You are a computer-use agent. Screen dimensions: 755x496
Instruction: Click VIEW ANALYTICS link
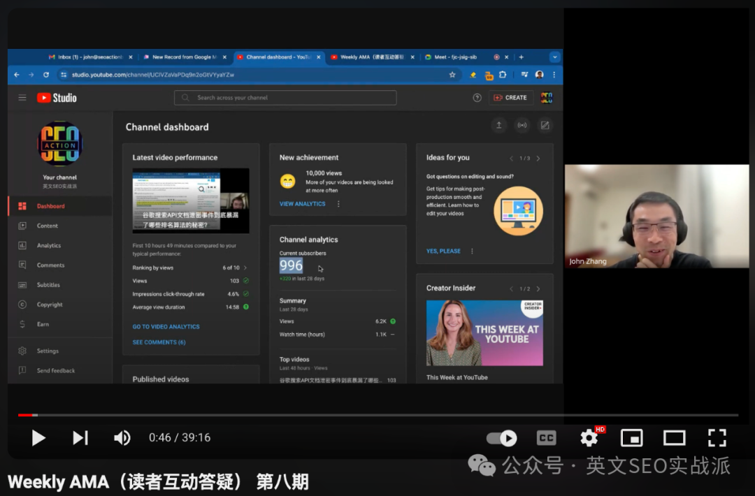pyautogui.click(x=303, y=204)
